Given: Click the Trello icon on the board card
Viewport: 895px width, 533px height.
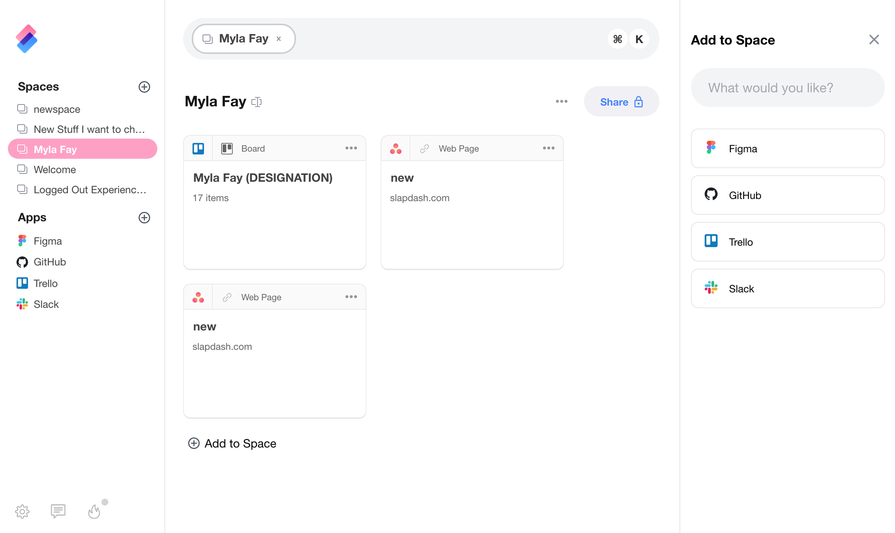Looking at the screenshot, I should tap(198, 148).
